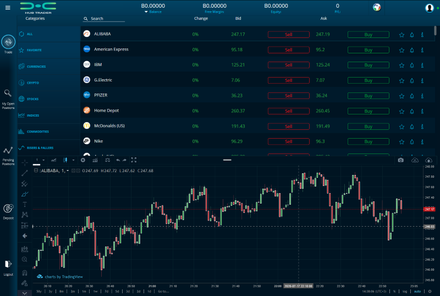Toggle the favorite star for Home Depot

pos(402,111)
